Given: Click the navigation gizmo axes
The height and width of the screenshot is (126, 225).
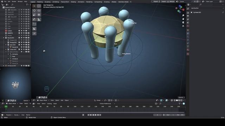Looking at the screenshot, I should tap(180, 9).
